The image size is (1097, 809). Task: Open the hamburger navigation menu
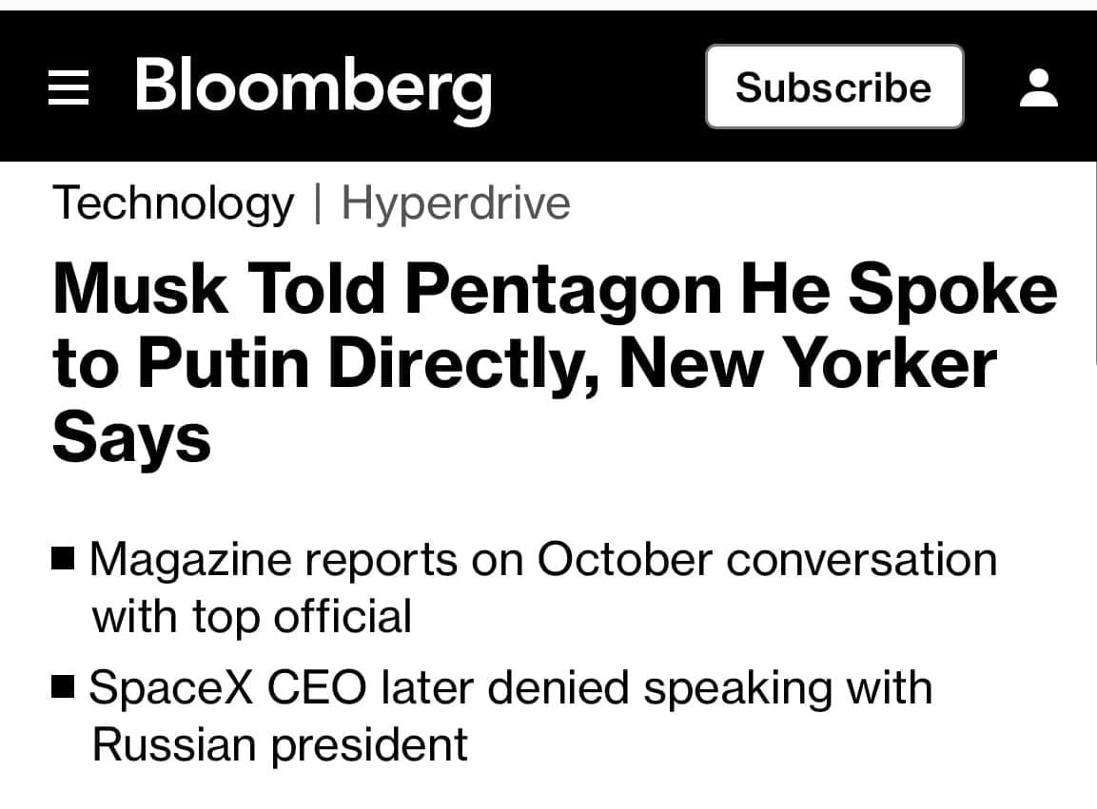[x=69, y=88]
